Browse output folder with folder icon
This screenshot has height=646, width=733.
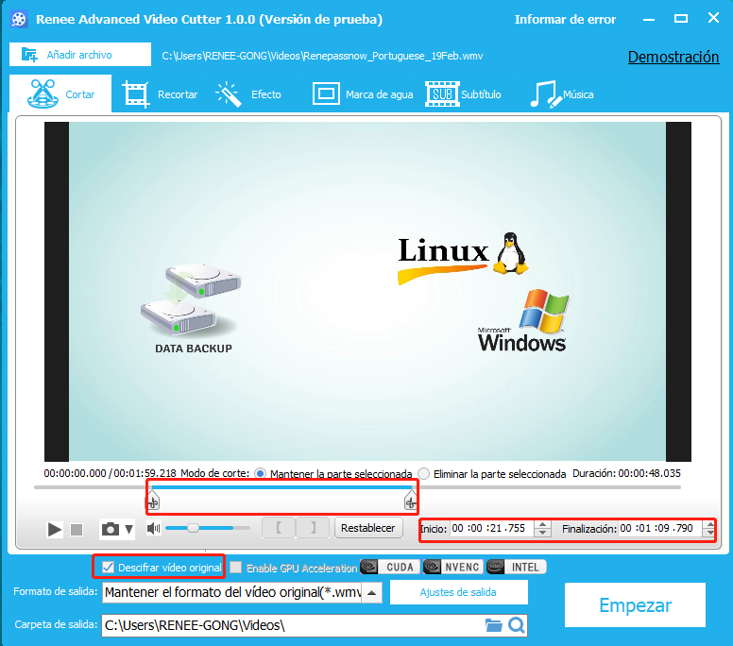point(493,625)
